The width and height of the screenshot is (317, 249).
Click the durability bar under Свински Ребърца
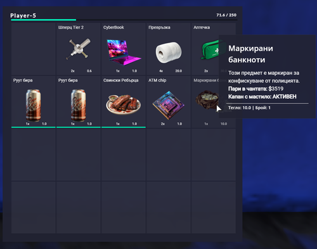click(124, 127)
